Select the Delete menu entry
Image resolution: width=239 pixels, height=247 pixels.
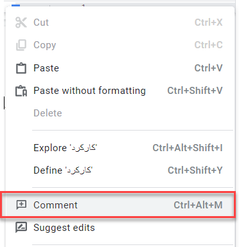coord(120,113)
